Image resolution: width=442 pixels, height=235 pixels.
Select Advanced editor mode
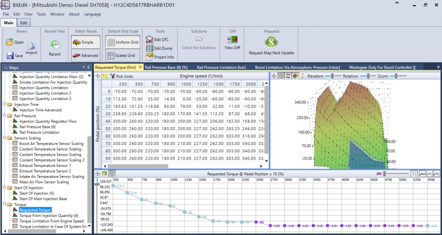pos(86,56)
